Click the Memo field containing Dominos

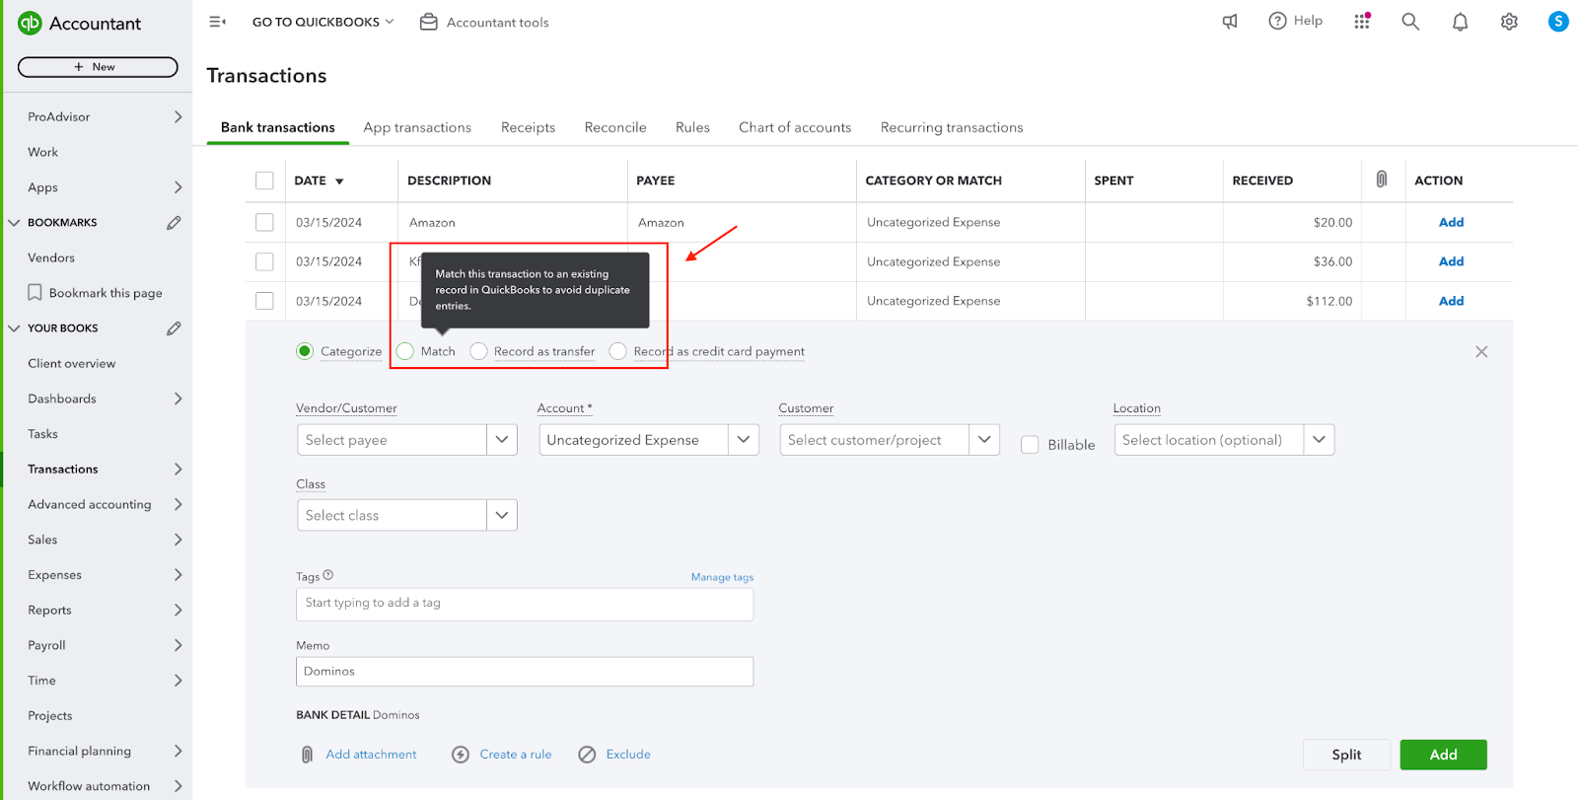525,672
